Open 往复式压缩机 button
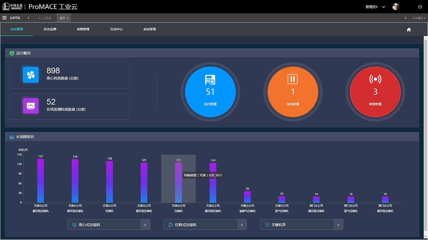The width and height of the screenshot is (428, 240). tap(205, 225)
